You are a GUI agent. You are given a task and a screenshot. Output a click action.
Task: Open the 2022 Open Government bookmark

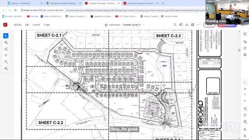pyautogui.click(x=126, y=16)
